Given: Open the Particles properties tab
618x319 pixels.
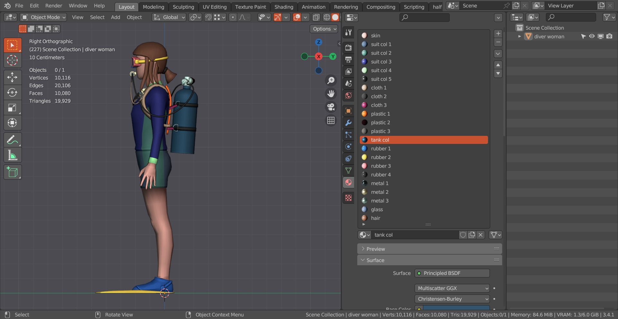Looking at the screenshot, I should click(348, 135).
